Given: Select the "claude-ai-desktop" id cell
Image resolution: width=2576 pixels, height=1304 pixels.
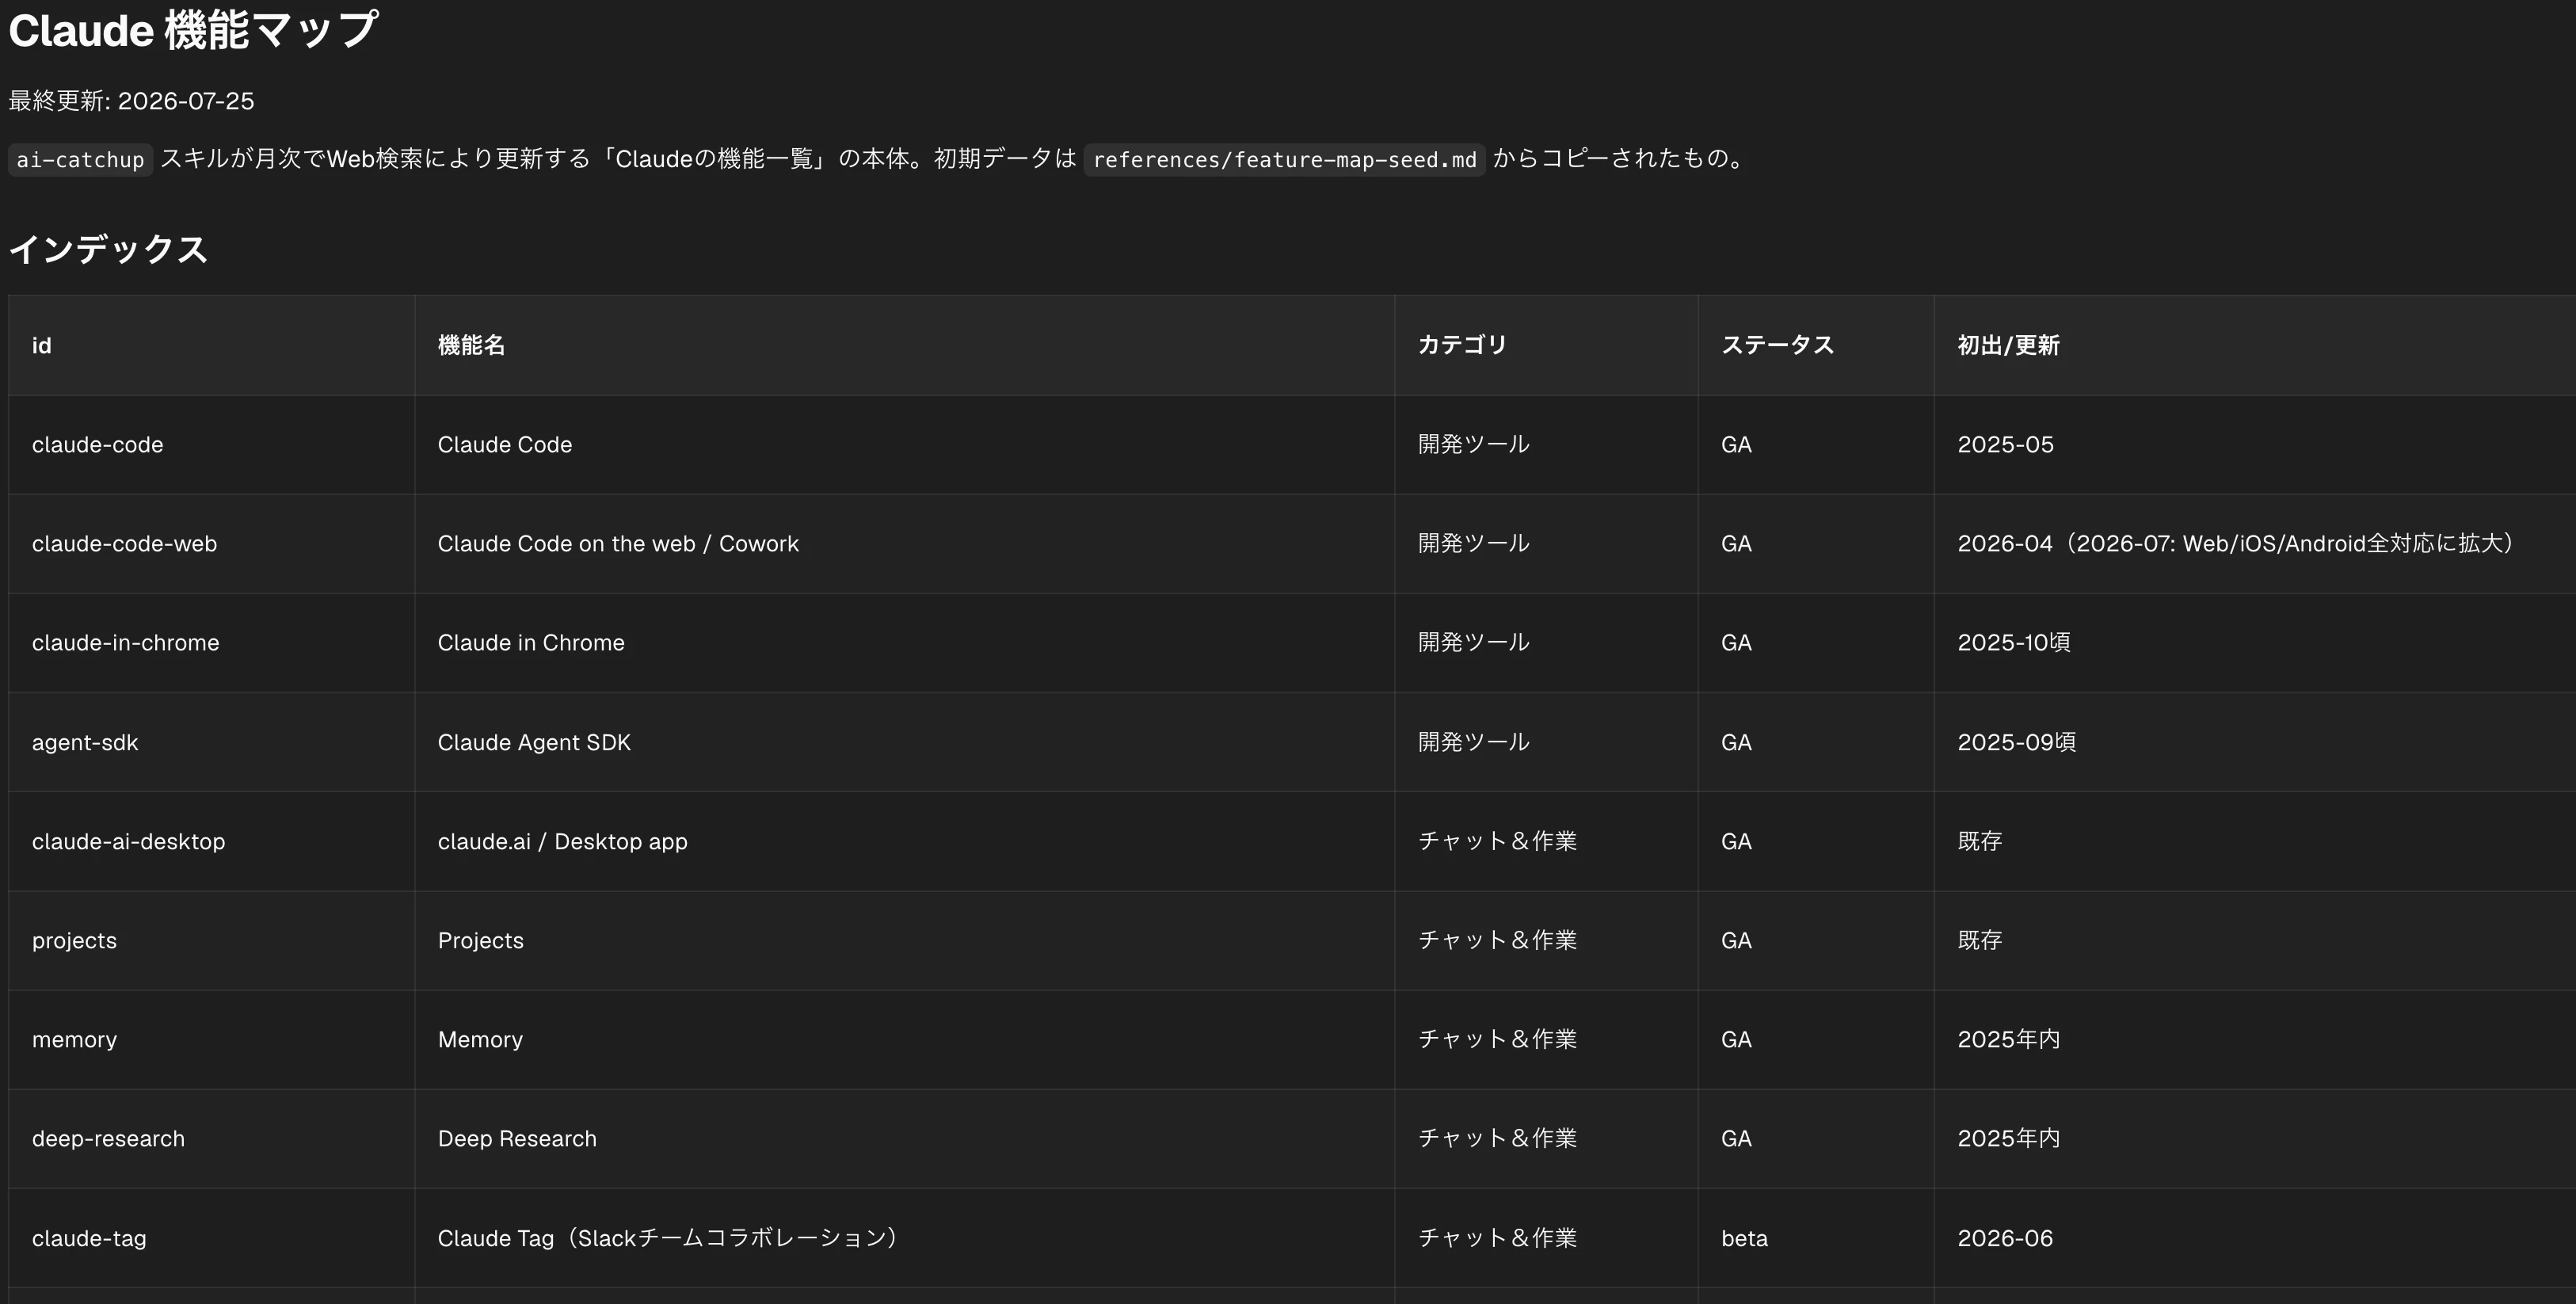Looking at the screenshot, I should click(x=128, y=841).
